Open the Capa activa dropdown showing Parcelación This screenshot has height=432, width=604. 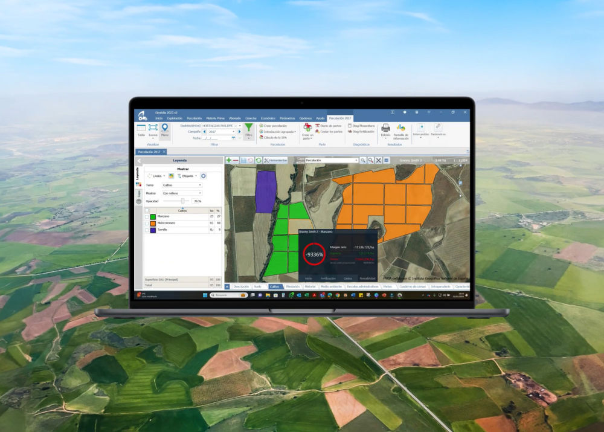tap(330, 160)
